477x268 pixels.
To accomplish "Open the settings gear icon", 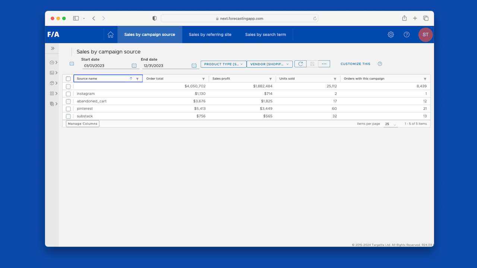I will (x=391, y=35).
